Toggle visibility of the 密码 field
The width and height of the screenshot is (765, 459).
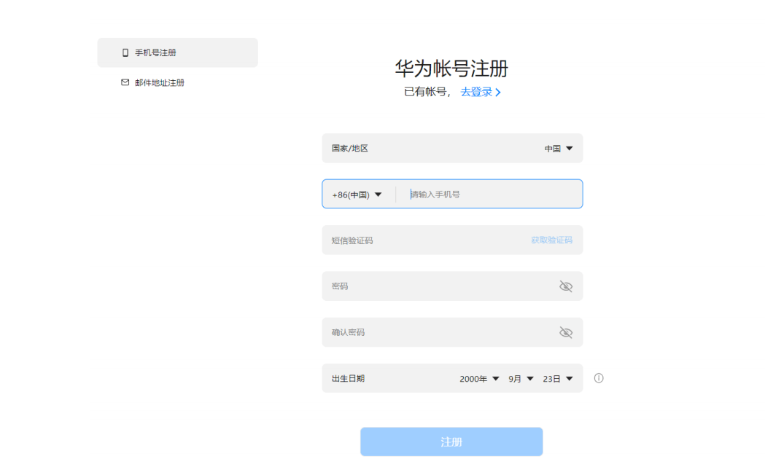[x=566, y=286]
